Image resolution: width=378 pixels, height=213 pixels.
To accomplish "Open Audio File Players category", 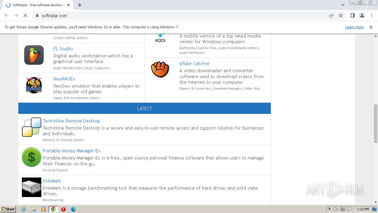I will pos(192,53).
